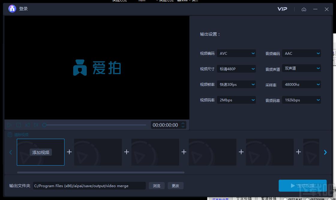The width and height of the screenshot is (336, 200).
Task: Jump to previous frame icon
Action: [27, 125]
